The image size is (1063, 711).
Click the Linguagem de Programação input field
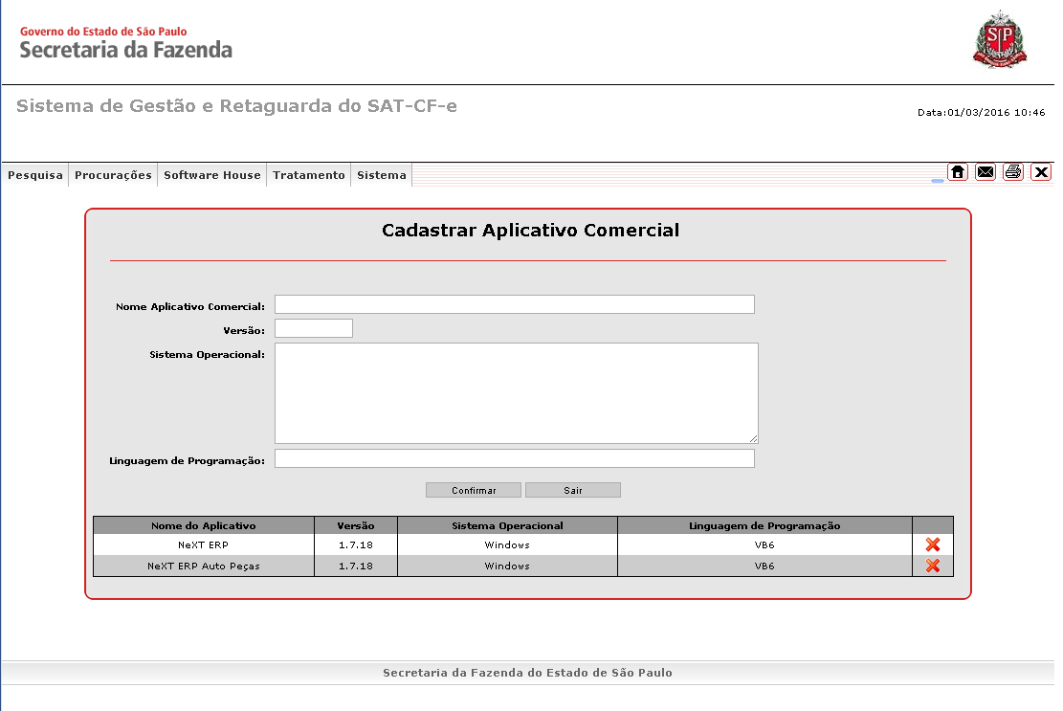pyautogui.click(x=514, y=457)
